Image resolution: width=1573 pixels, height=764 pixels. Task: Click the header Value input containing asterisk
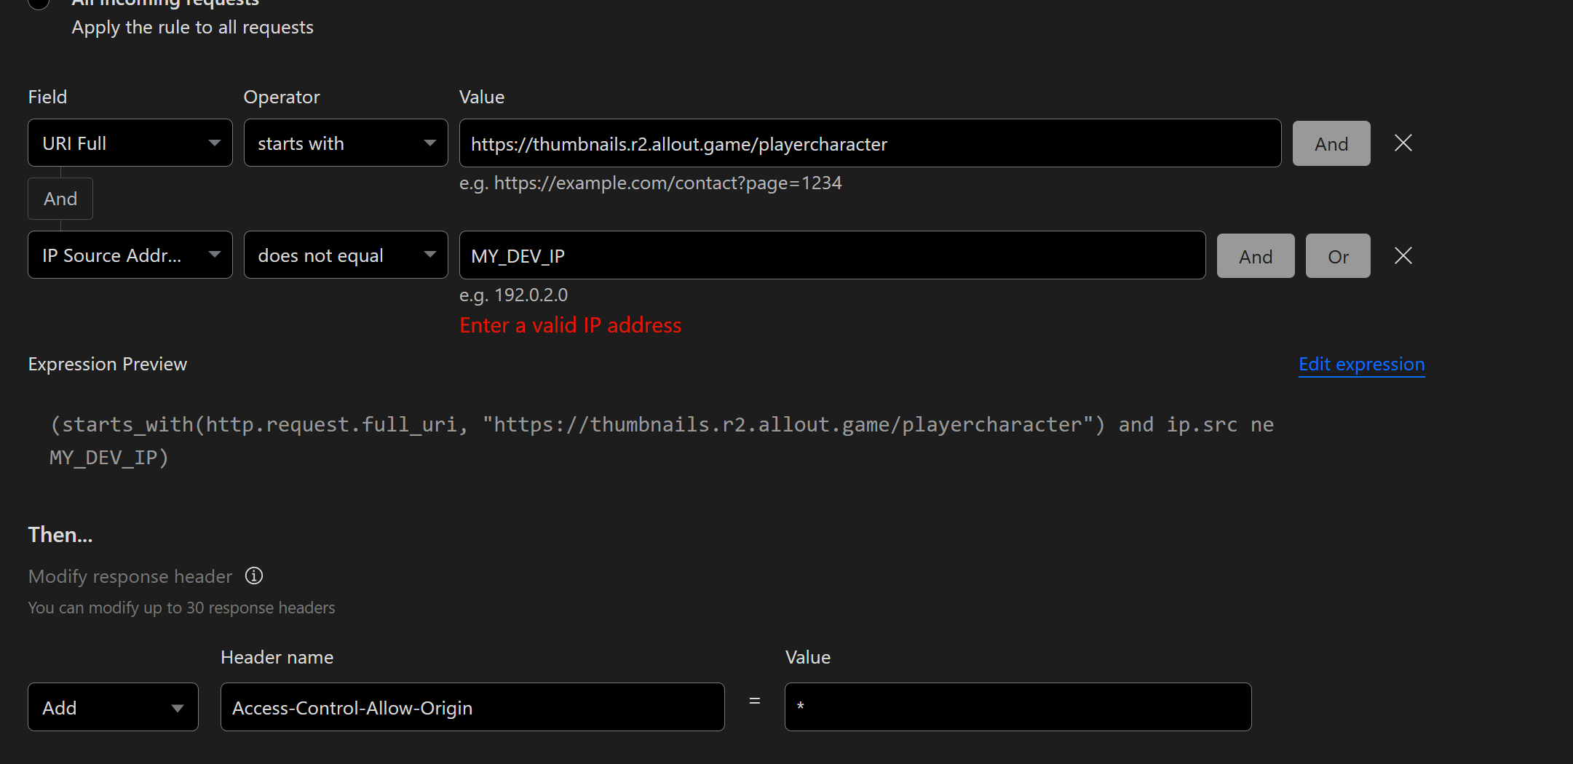click(1018, 707)
